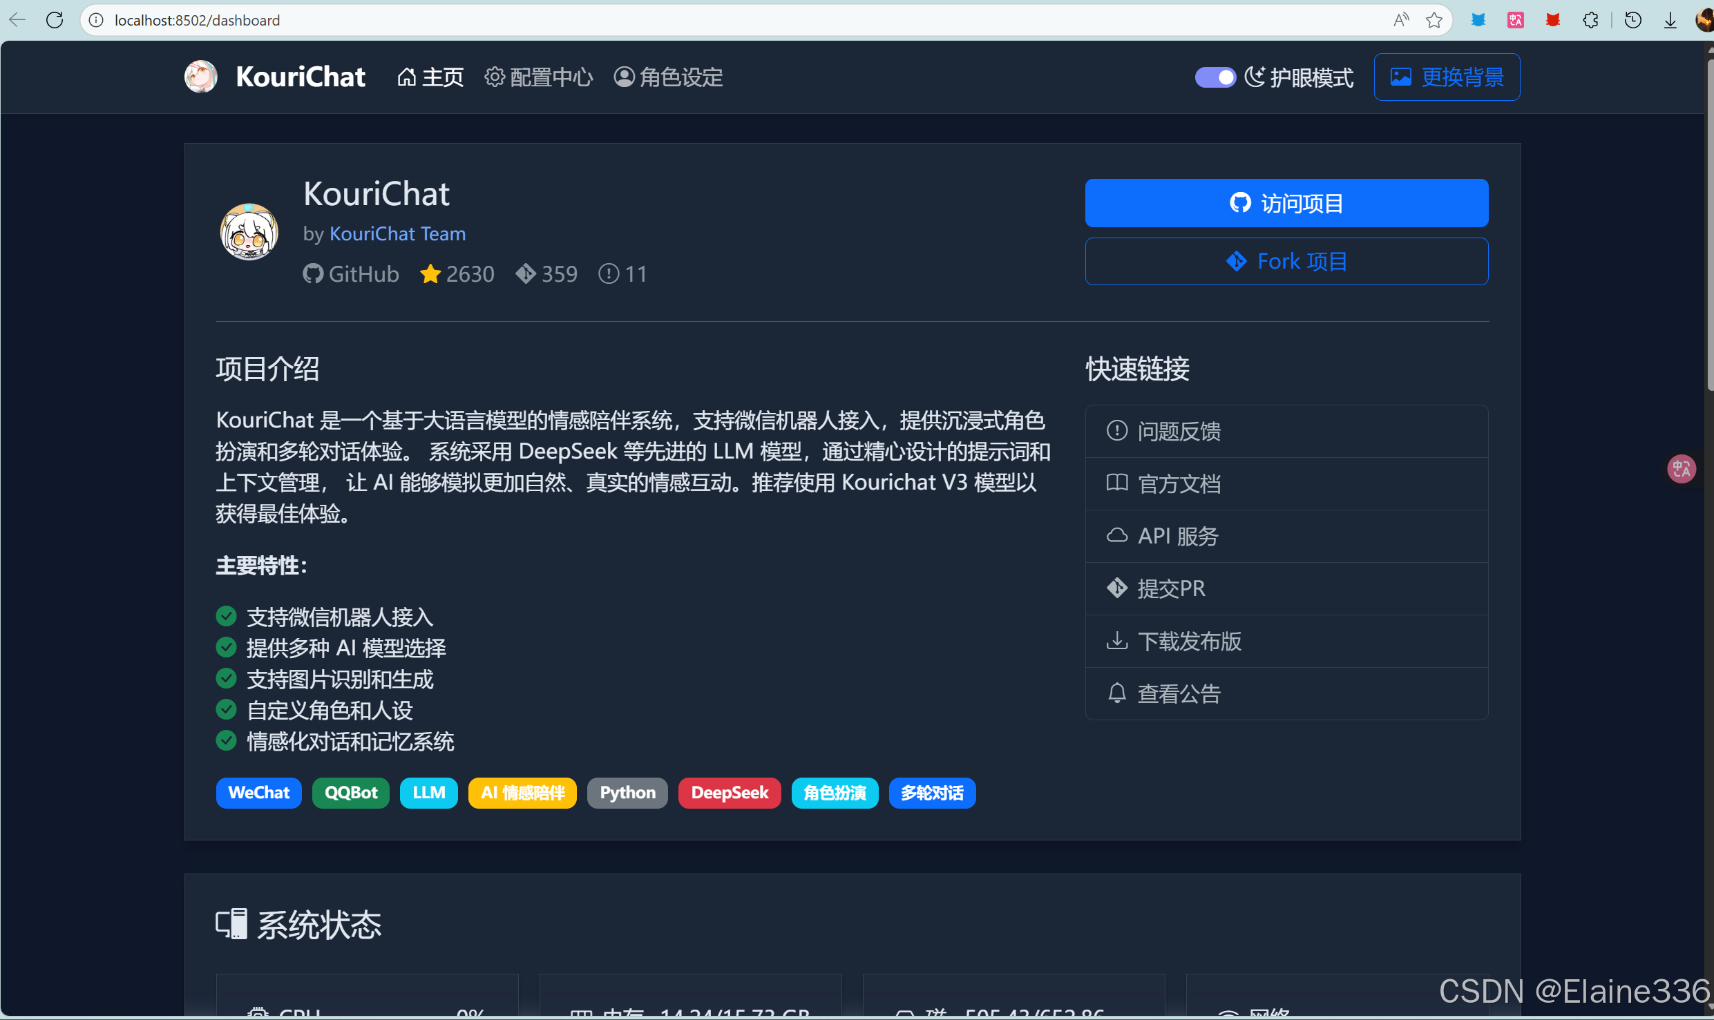This screenshot has height=1020, width=1714.
Task: Open the 问题反馈 quick link
Action: (x=1286, y=431)
